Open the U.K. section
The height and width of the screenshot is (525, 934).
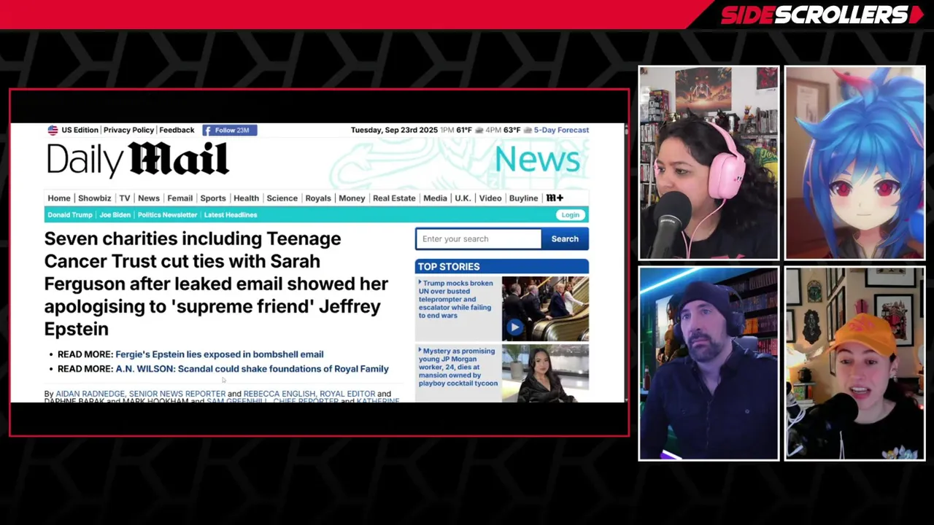463,198
